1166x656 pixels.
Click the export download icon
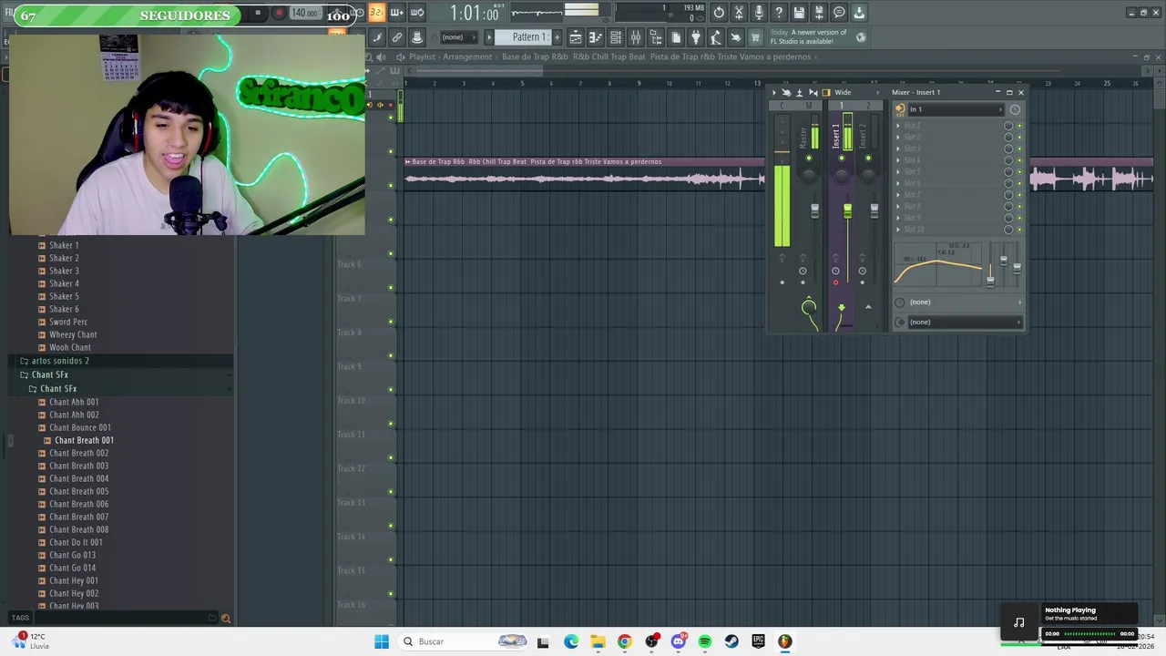859,13
